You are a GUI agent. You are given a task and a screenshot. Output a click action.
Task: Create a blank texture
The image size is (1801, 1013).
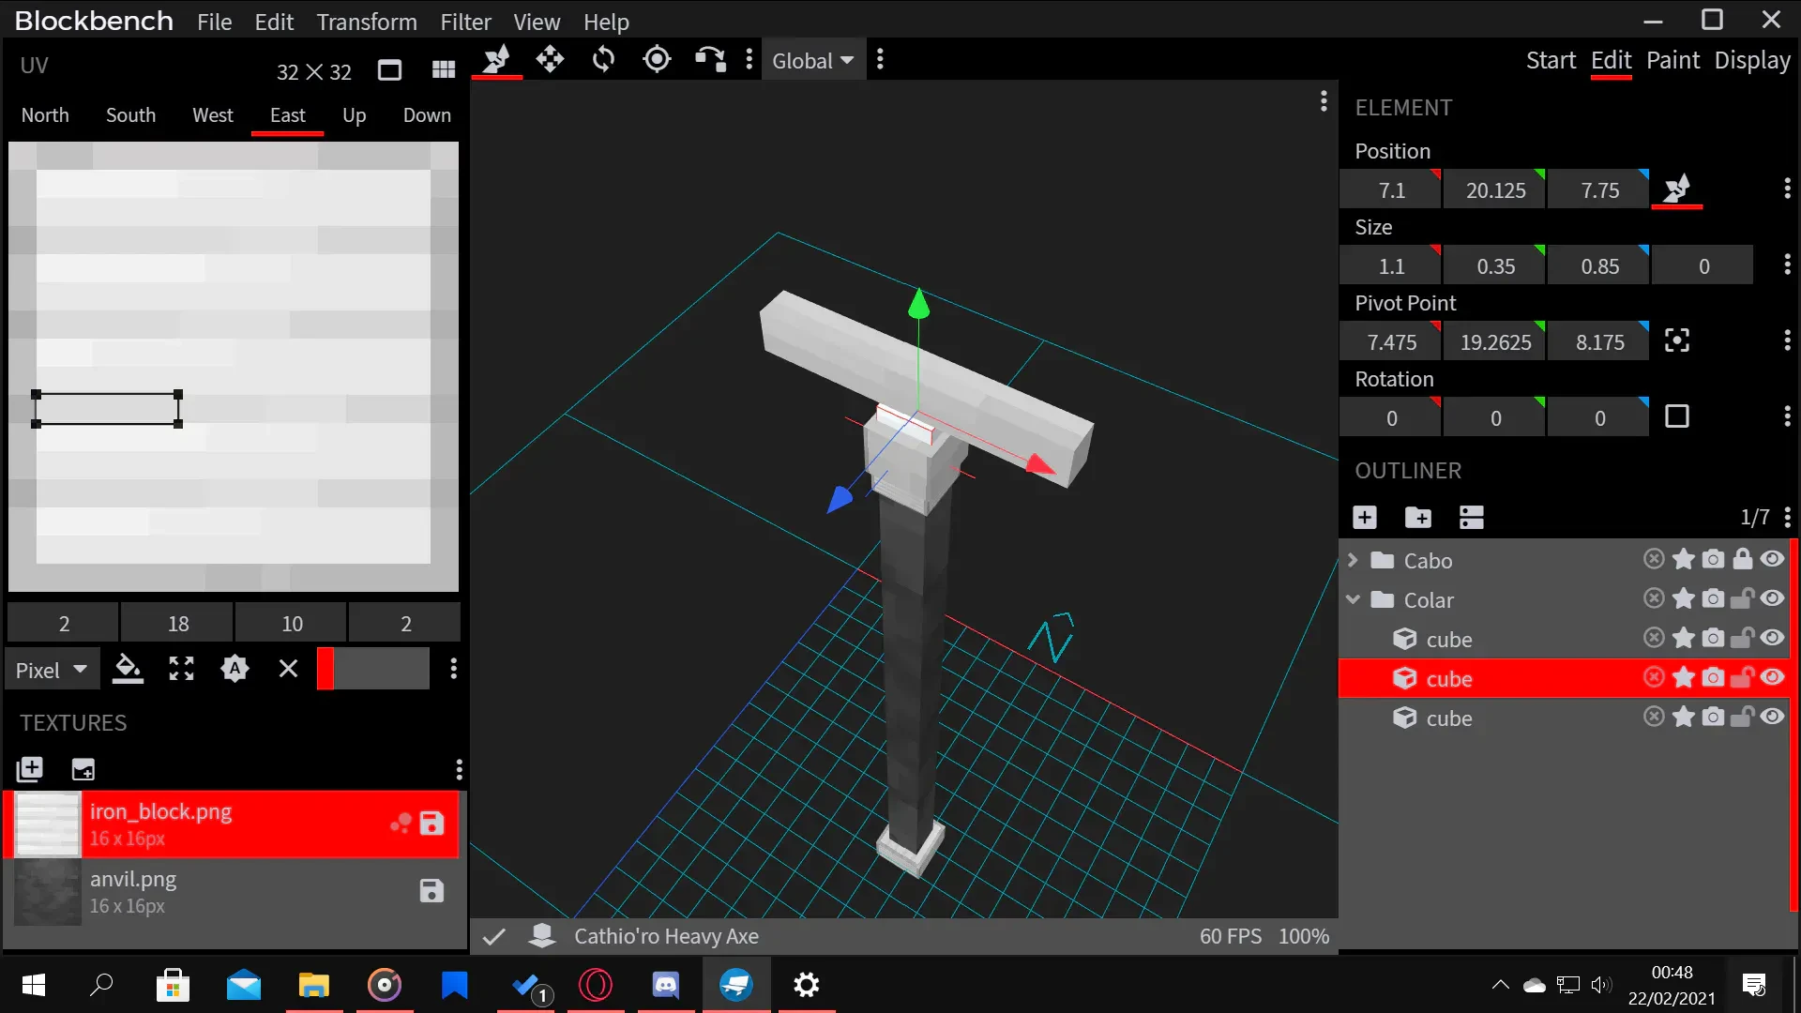click(83, 770)
